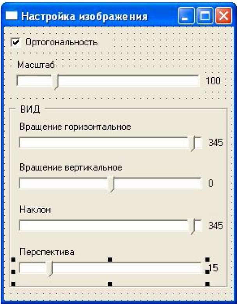
Task: Click the Наклон label text
Action: (x=36, y=210)
